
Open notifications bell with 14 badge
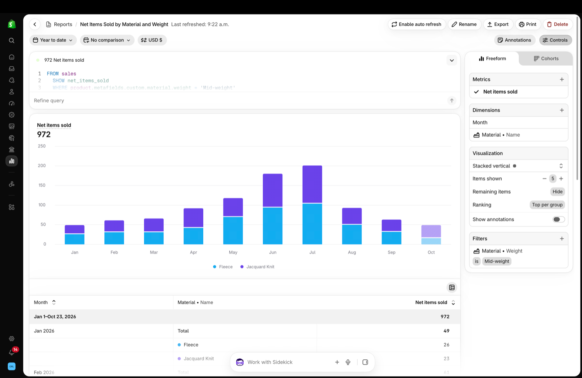[12, 352]
